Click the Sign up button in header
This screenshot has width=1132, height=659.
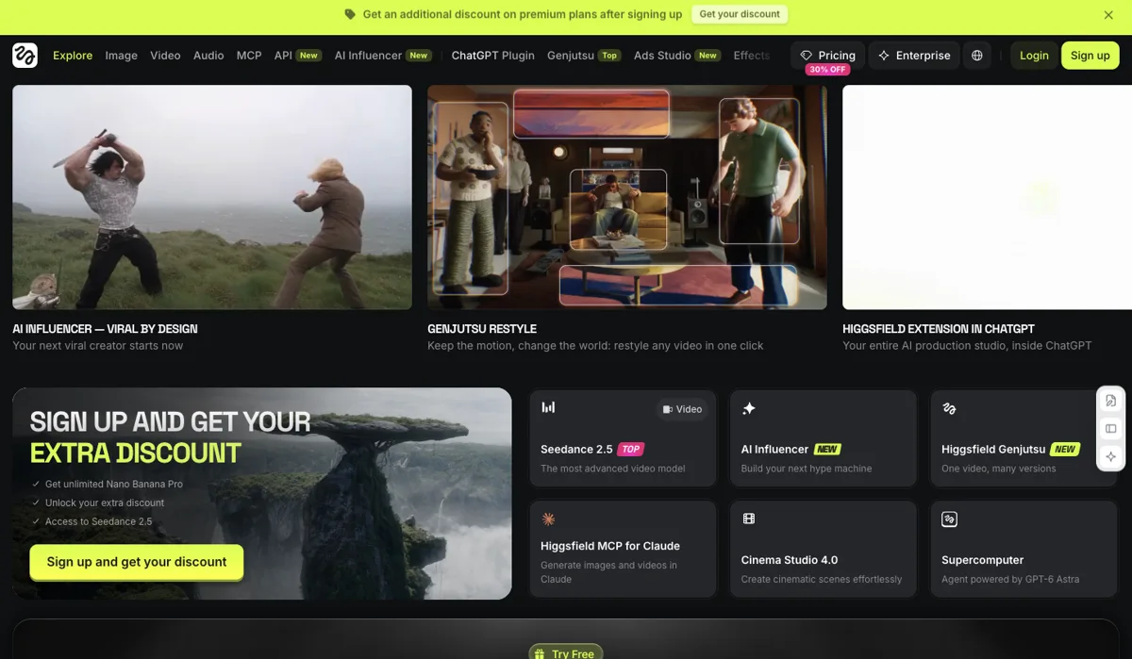(1090, 56)
